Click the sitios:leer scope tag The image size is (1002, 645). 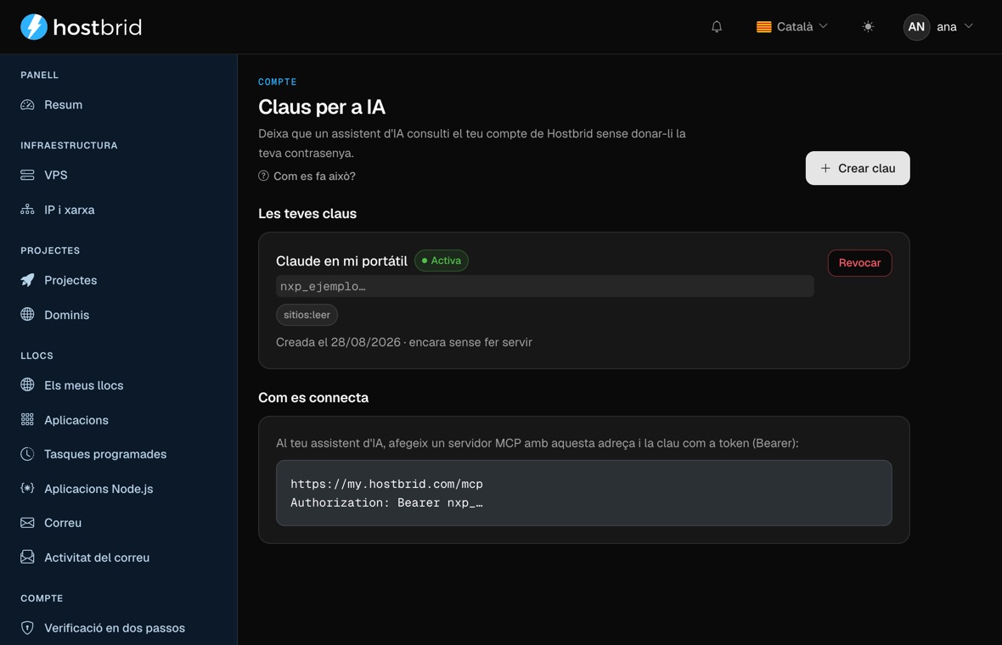point(307,315)
